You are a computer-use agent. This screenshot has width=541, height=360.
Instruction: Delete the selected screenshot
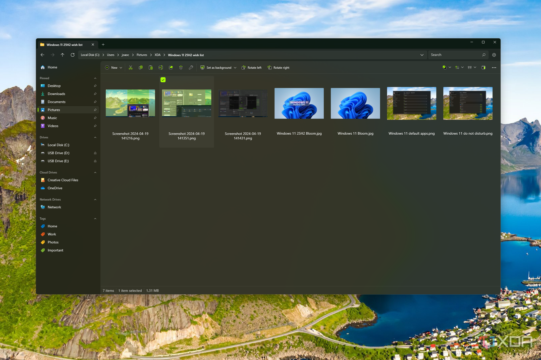tap(181, 67)
